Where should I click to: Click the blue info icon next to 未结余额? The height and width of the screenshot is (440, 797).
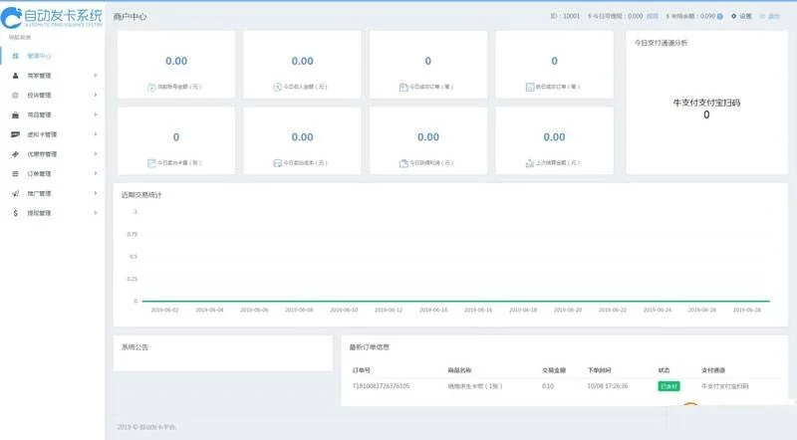pyautogui.click(x=722, y=17)
